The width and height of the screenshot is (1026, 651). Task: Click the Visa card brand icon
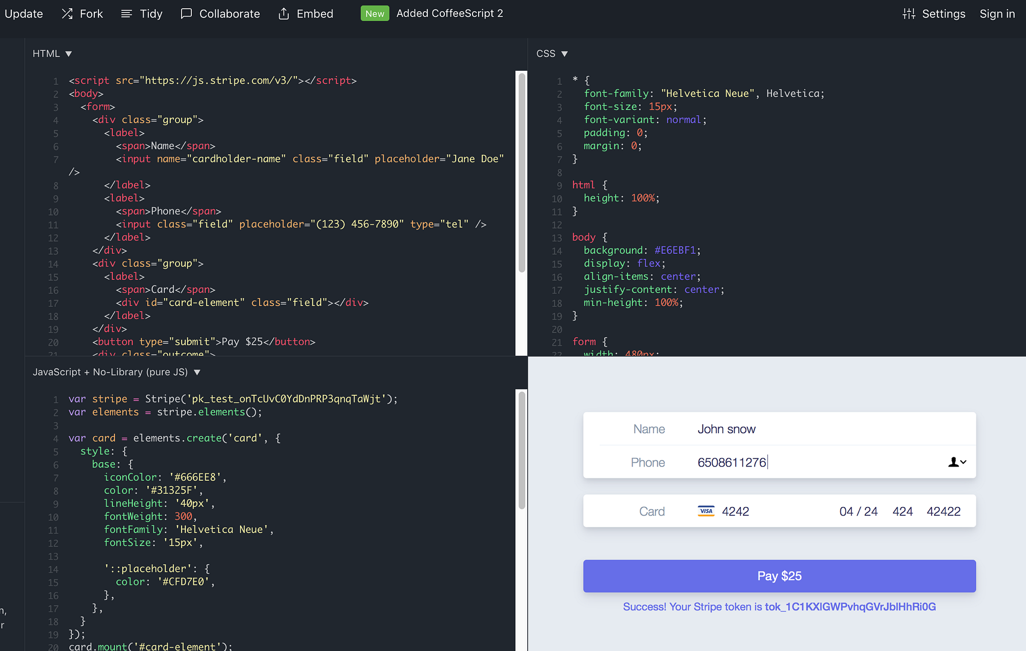click(x=705, y=511)
